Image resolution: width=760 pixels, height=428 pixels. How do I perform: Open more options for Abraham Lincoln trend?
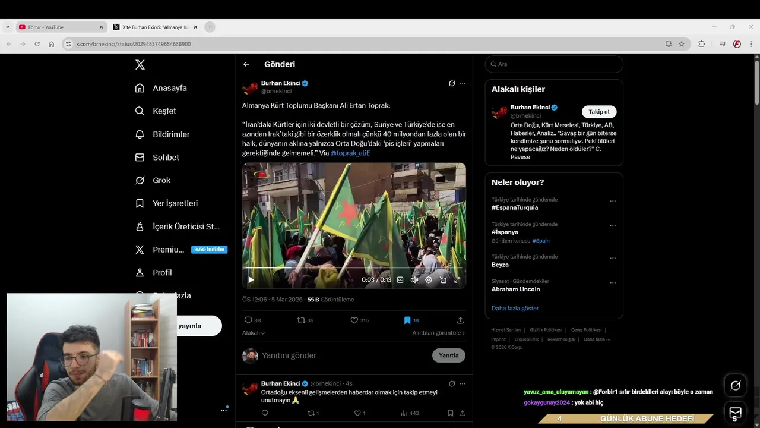613,282
